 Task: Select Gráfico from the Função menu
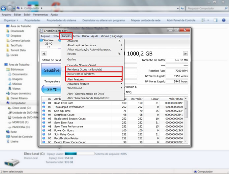point(72,59)
